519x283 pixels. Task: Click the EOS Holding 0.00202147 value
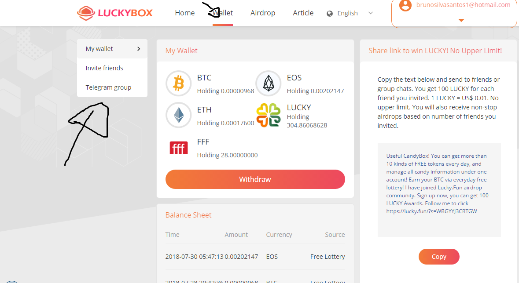point(316,91)
